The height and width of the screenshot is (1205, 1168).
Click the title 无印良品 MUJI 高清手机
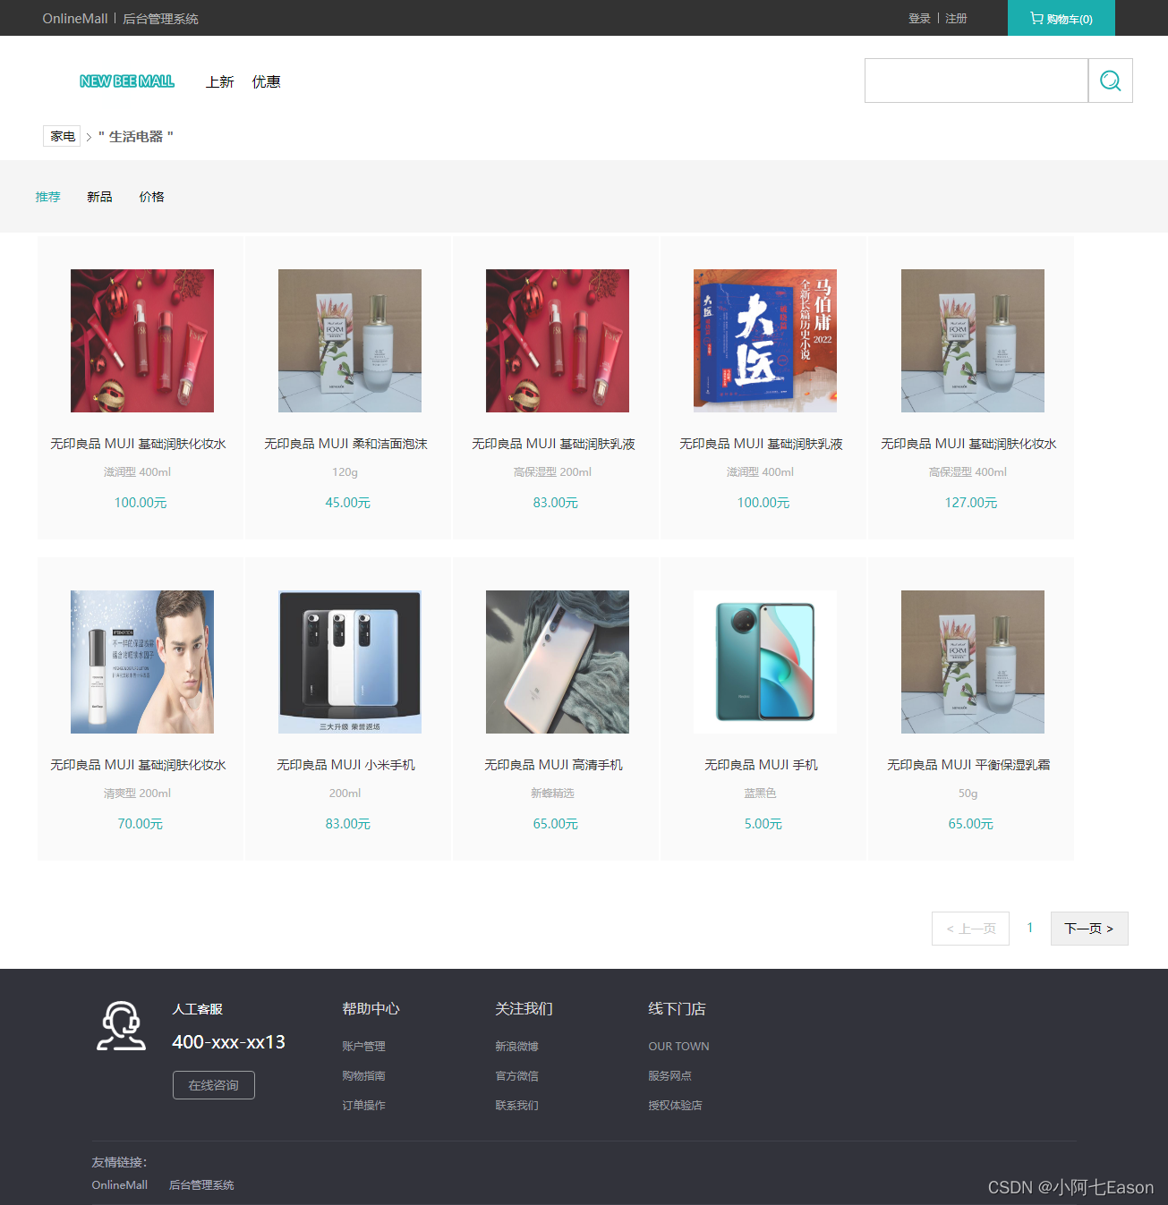pos(554,765)
